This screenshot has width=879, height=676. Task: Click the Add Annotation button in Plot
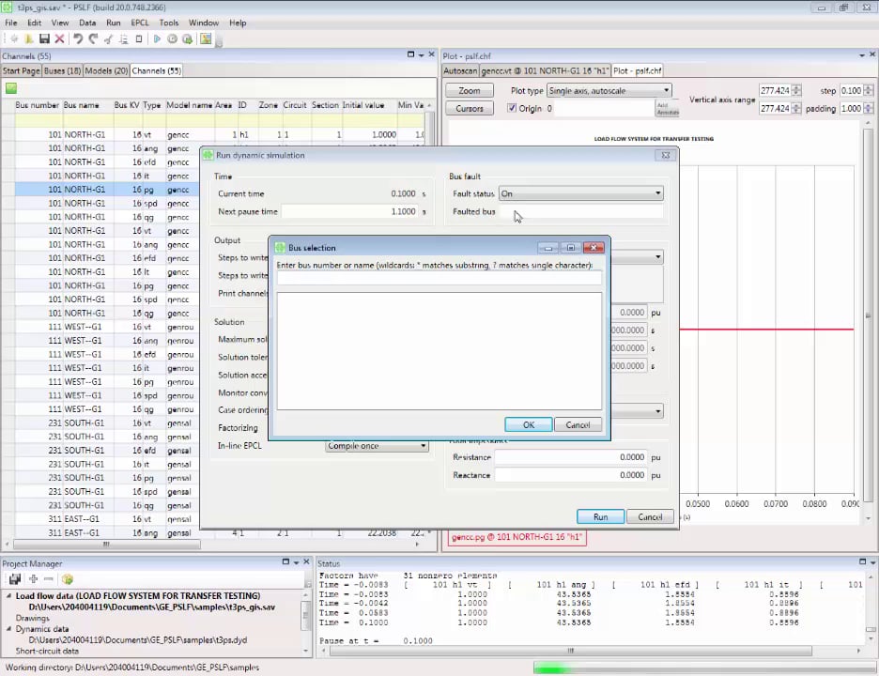(667, 109)
